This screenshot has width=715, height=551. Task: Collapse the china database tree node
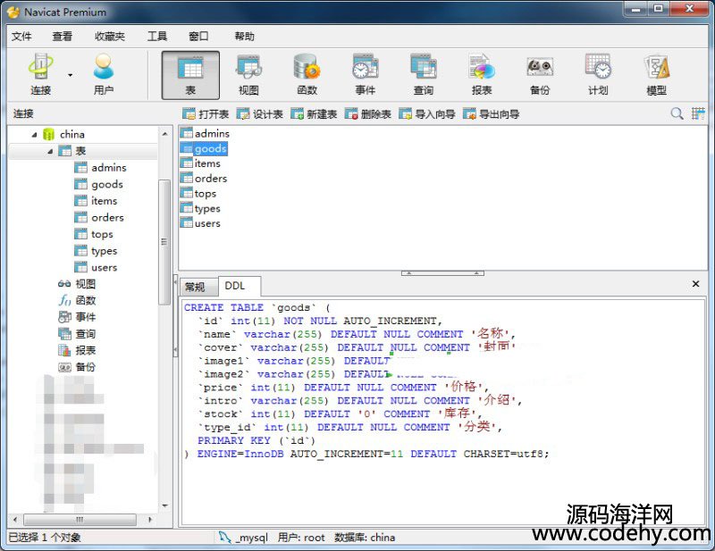[x=35, y=134]
